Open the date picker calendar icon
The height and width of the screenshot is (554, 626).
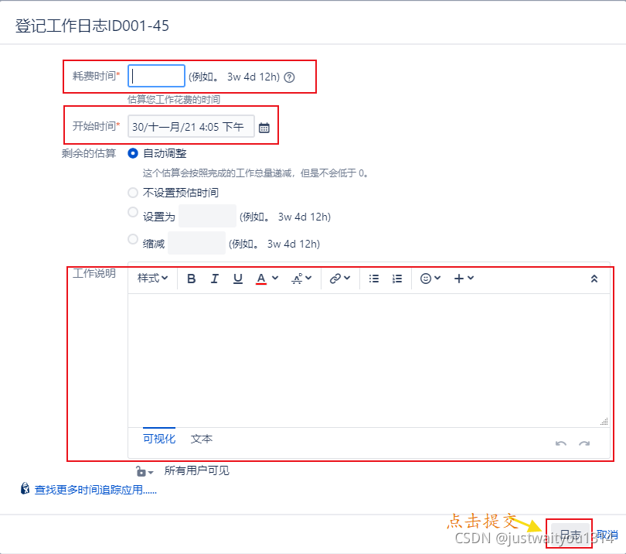(264, 127)
